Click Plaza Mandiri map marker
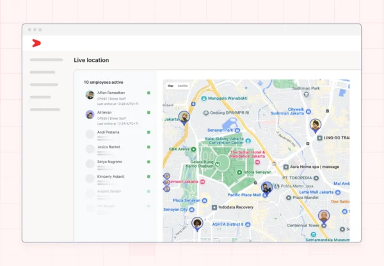The image size is (384, 266). coord(289,198)
